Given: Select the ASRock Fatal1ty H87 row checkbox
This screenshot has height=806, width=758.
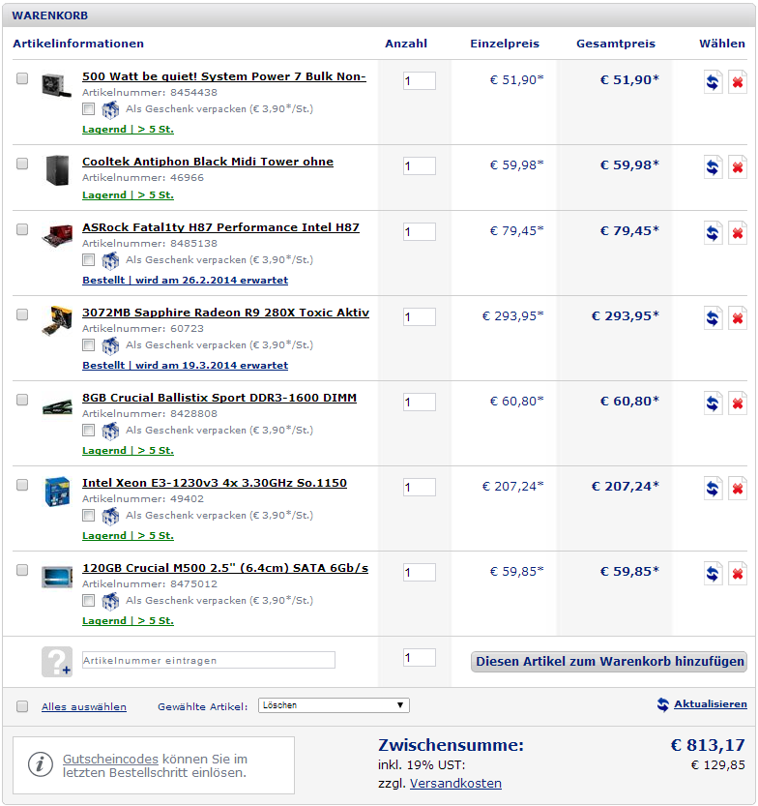Looking at the screenshot, I should pyautogui.click(x=22, y=229).
